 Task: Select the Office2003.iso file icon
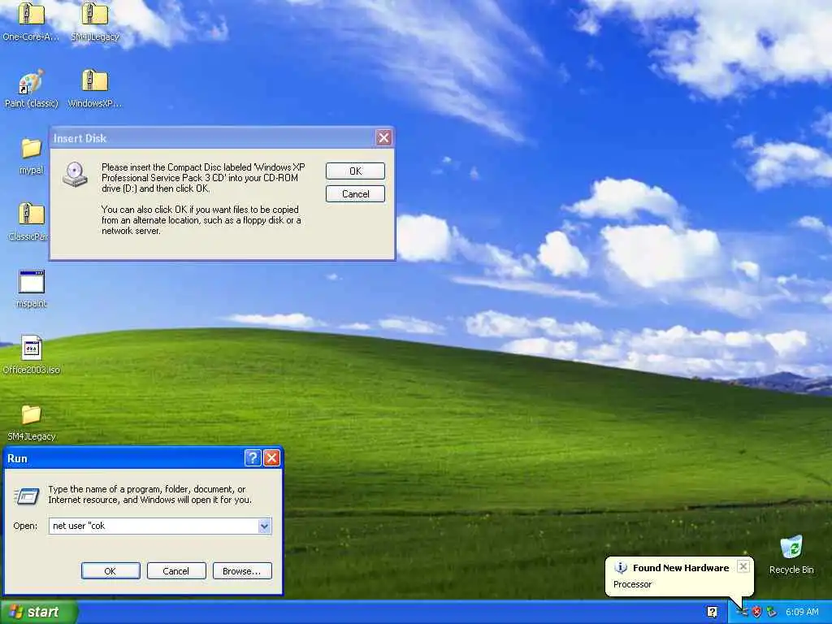coord(32,348)
